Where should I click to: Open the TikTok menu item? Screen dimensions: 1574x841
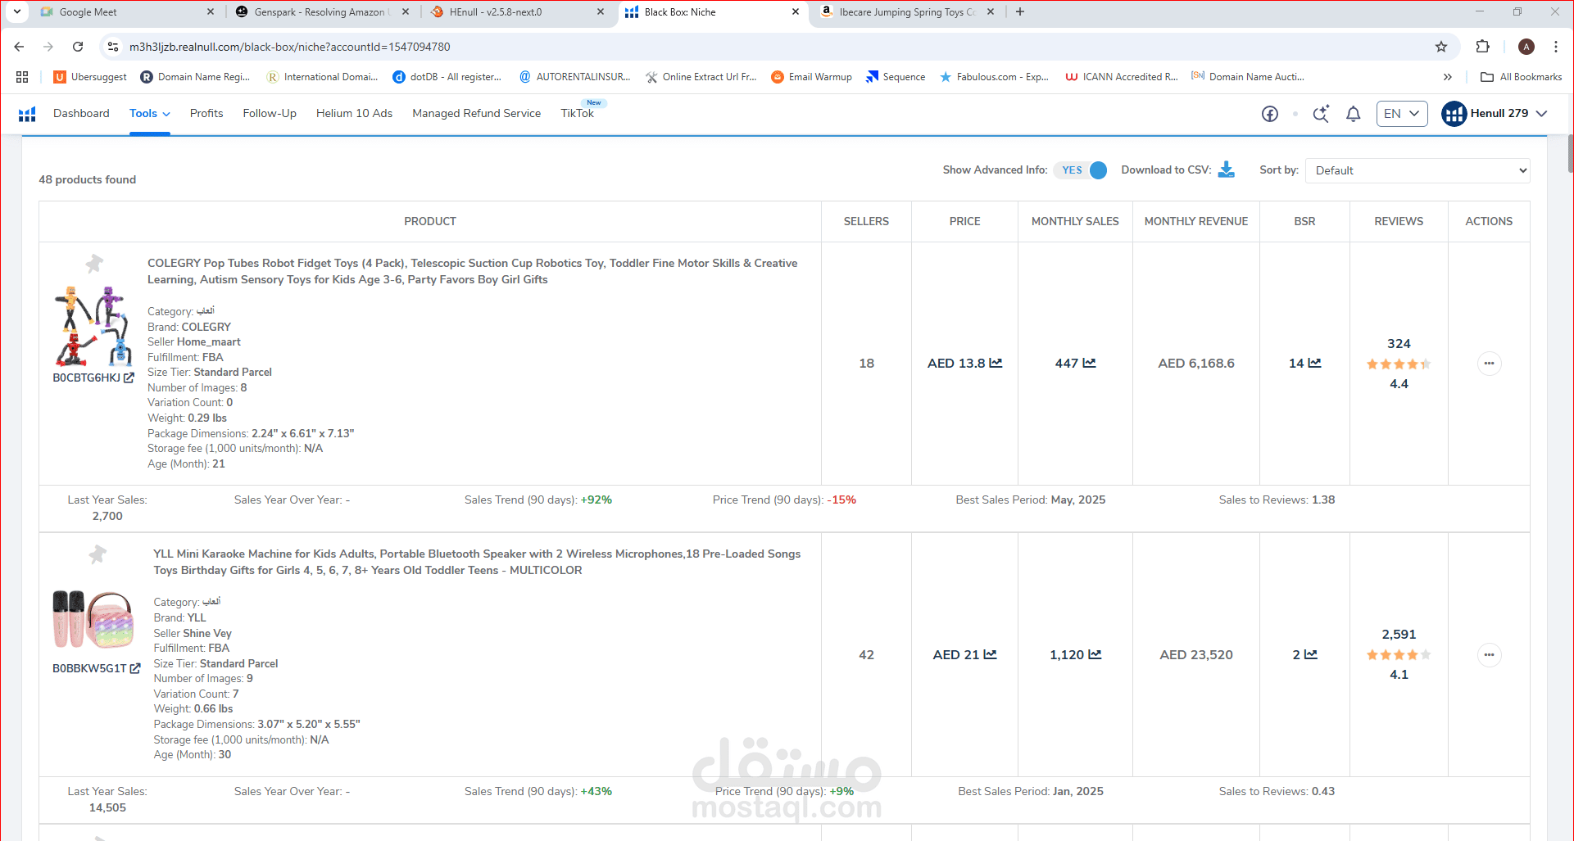[577, 114]
